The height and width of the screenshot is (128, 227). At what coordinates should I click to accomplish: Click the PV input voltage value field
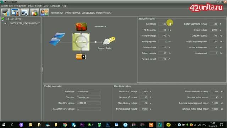162,36
